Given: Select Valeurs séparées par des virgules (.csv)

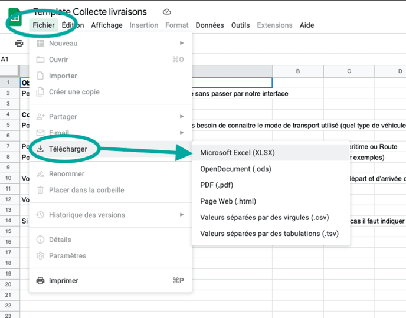Looking at the screenshot, I should point(264,217).
